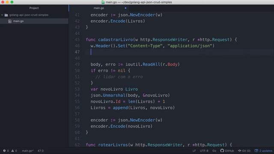
Task: Click the Project panel header
Action: [x=34, y=8]
